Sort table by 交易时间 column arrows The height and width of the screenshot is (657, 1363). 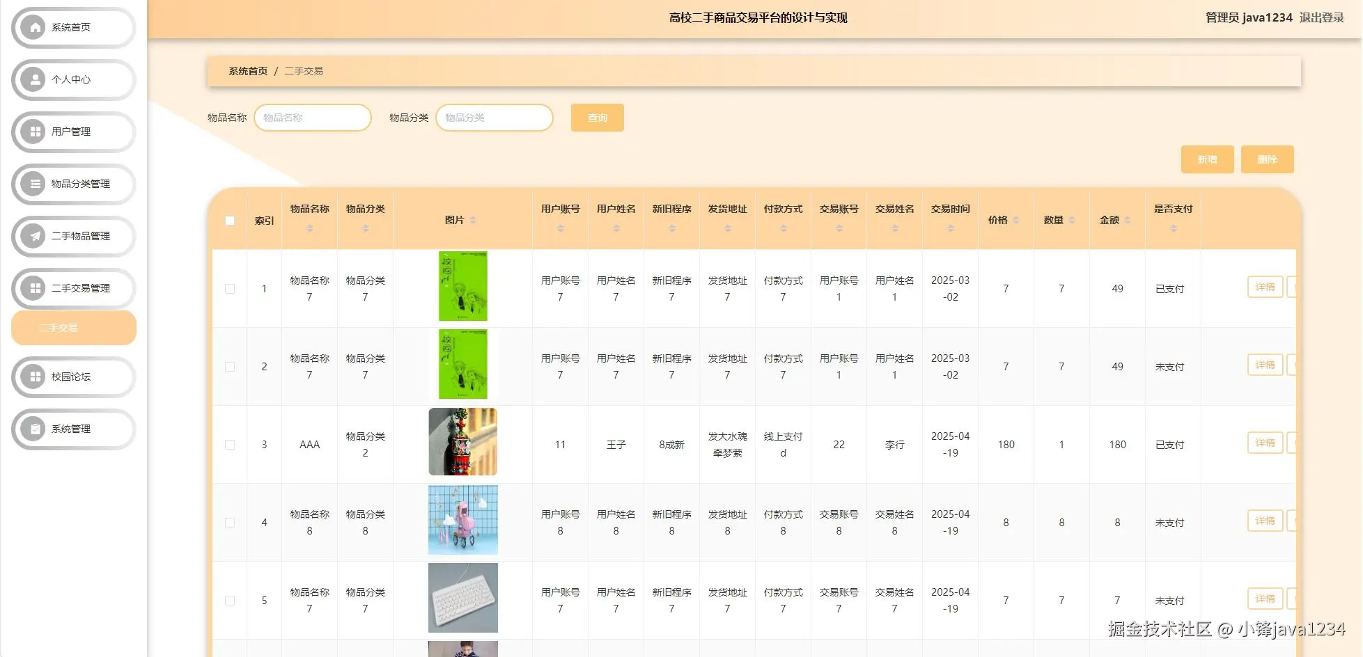pyautogui.click(x=951, y=228)
